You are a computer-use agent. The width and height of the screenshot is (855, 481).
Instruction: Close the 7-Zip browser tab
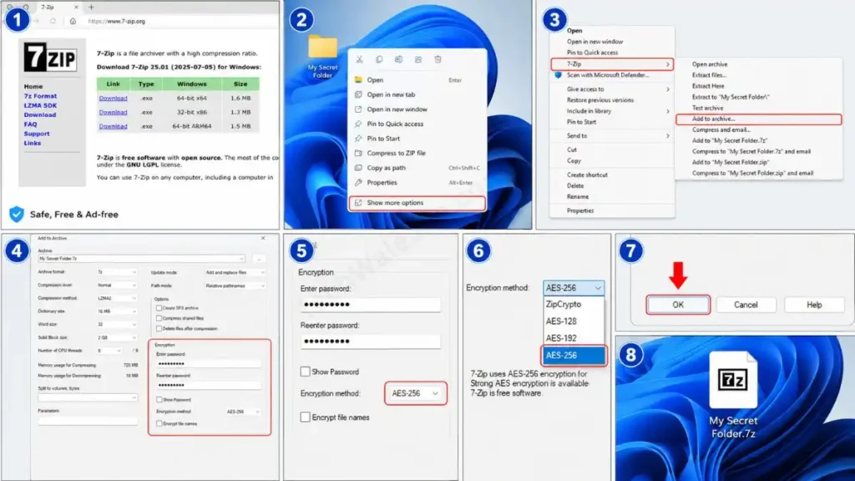coord(76,7)
